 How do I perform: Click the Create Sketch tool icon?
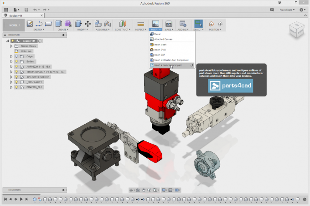coord(30,24)
